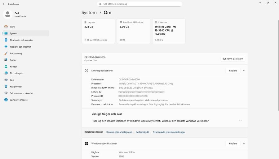Screen dimensions: 279x159
Task: Collapse the Windows-specifikationer section
Action: [x=244, y=144]
